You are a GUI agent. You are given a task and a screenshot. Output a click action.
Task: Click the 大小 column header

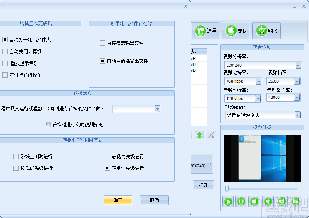point(199,52)
